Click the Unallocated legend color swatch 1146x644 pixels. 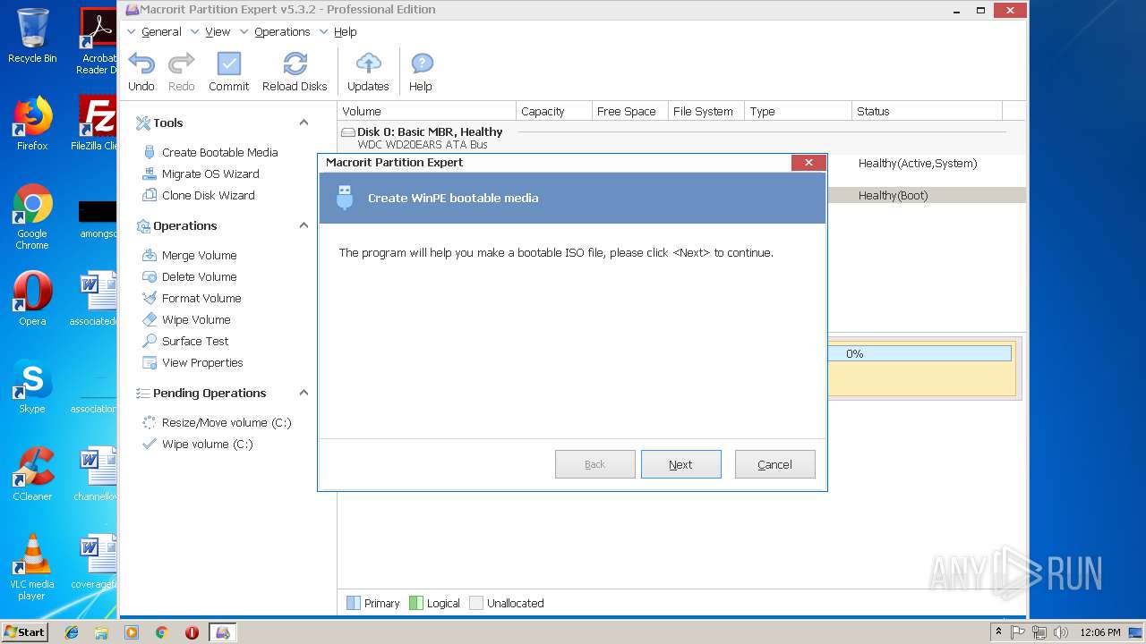(476, 603)
